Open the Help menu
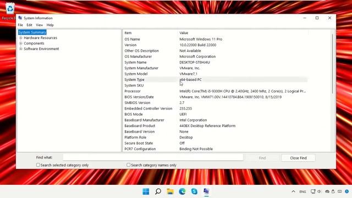Viewport: 352px width, 198px height. (x=50, y=25)
